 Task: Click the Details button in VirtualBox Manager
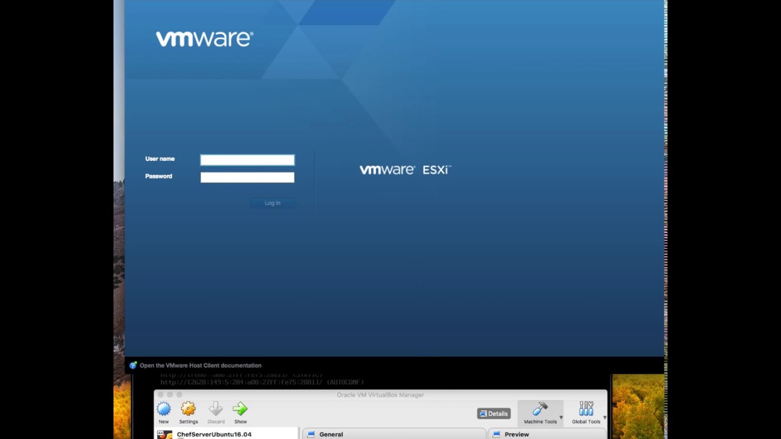click(x=494, y=413)
